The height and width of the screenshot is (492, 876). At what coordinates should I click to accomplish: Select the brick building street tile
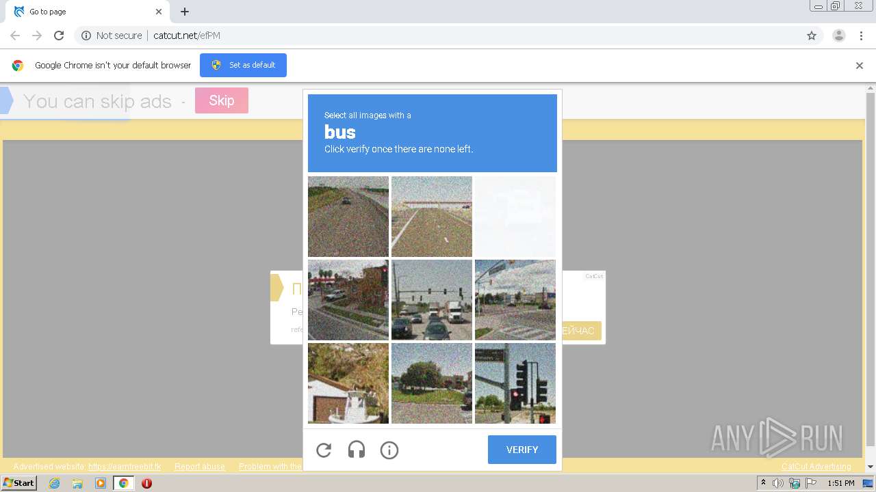tap(348, 300)
